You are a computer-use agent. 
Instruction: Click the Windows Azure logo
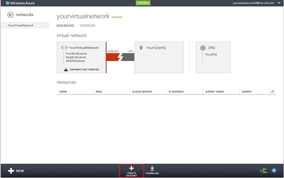(x=20, y=3)
